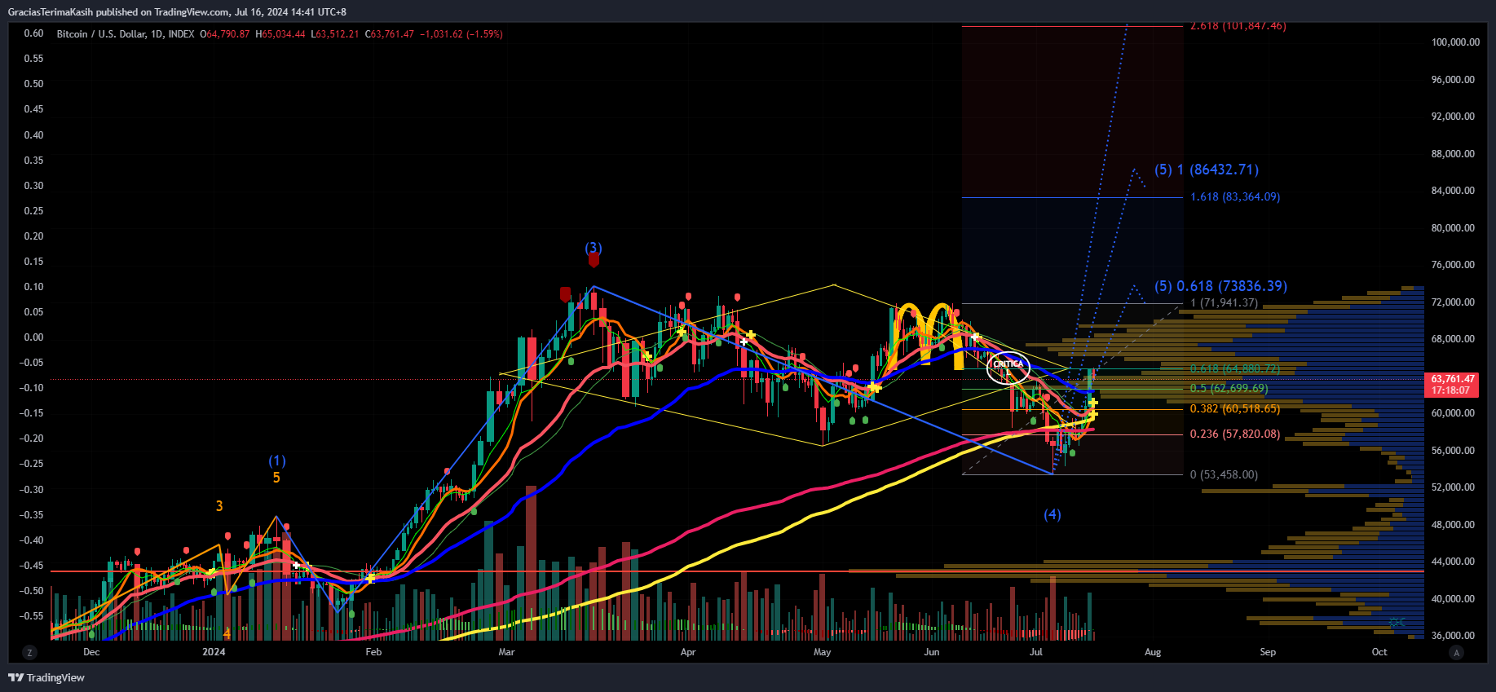
Task: Click the 100,000.00 price axis label
Action: 1455,42
